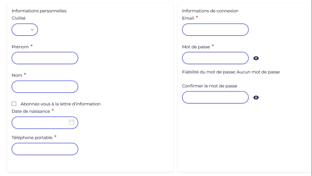Click the Abonnez-vous à la lettre d'information label
Viewport: 312px width, 176px height.
[60, 104]
